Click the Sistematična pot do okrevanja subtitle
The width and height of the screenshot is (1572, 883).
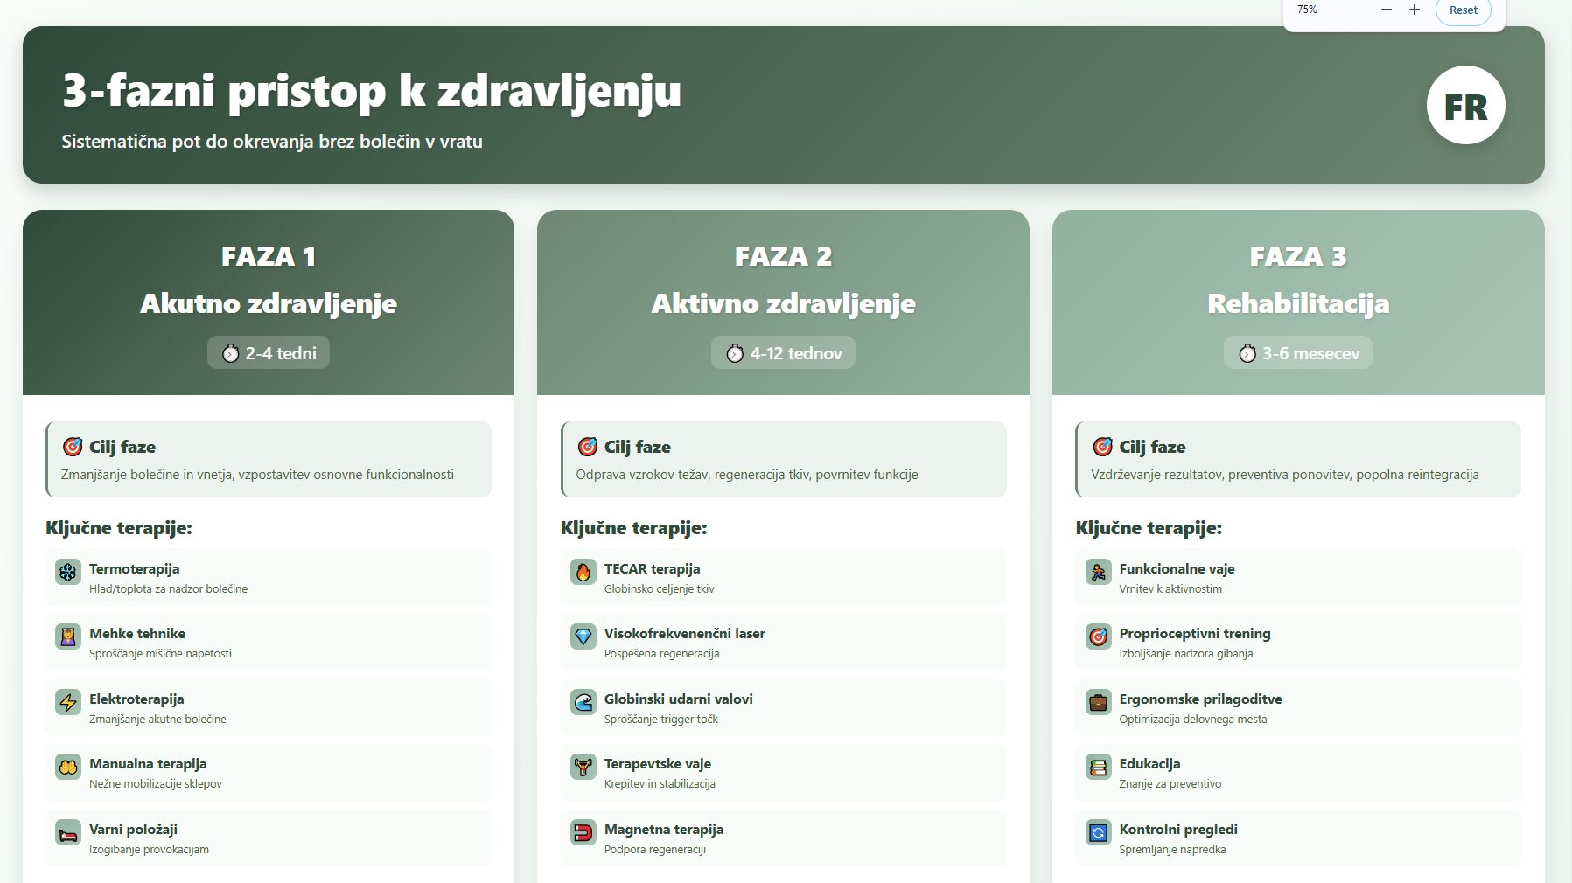[272, 142]
